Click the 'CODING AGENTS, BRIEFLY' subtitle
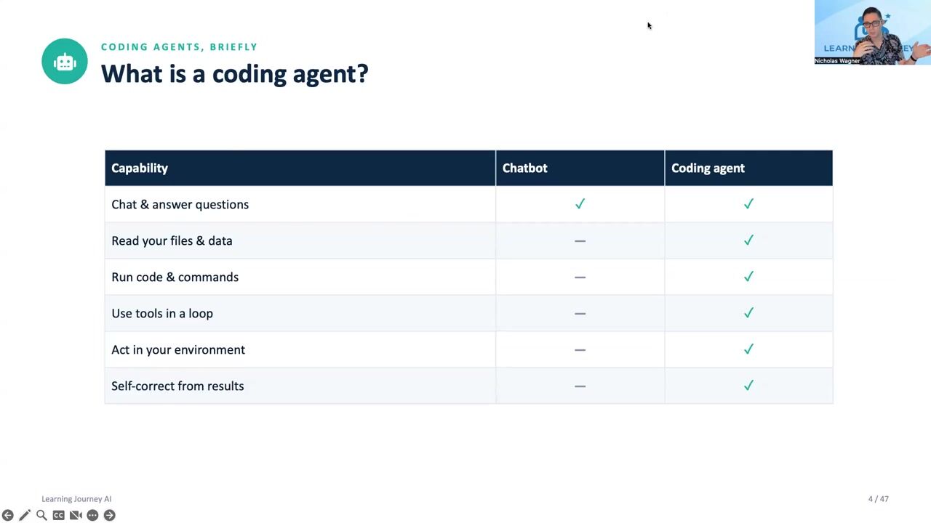Viewport: 931px width, 523px height. click(x=179, y=46)
